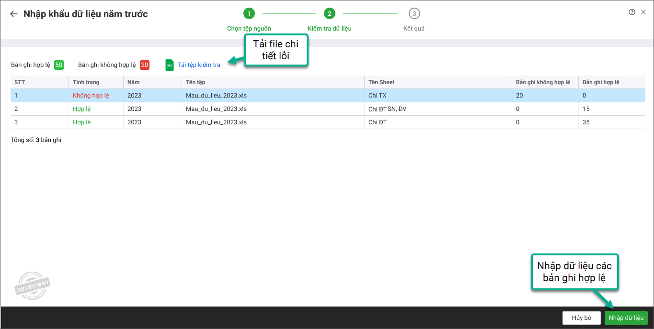This screenshot has width=654, height=329.
Task: Click the Tên Sheet column header
Action: click(x=381, y=82)
